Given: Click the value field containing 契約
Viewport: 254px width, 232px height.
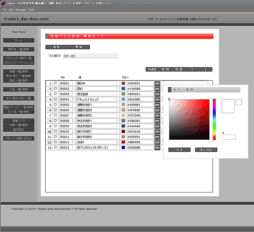Looking at the screenshot, I should tap(97, 89).
